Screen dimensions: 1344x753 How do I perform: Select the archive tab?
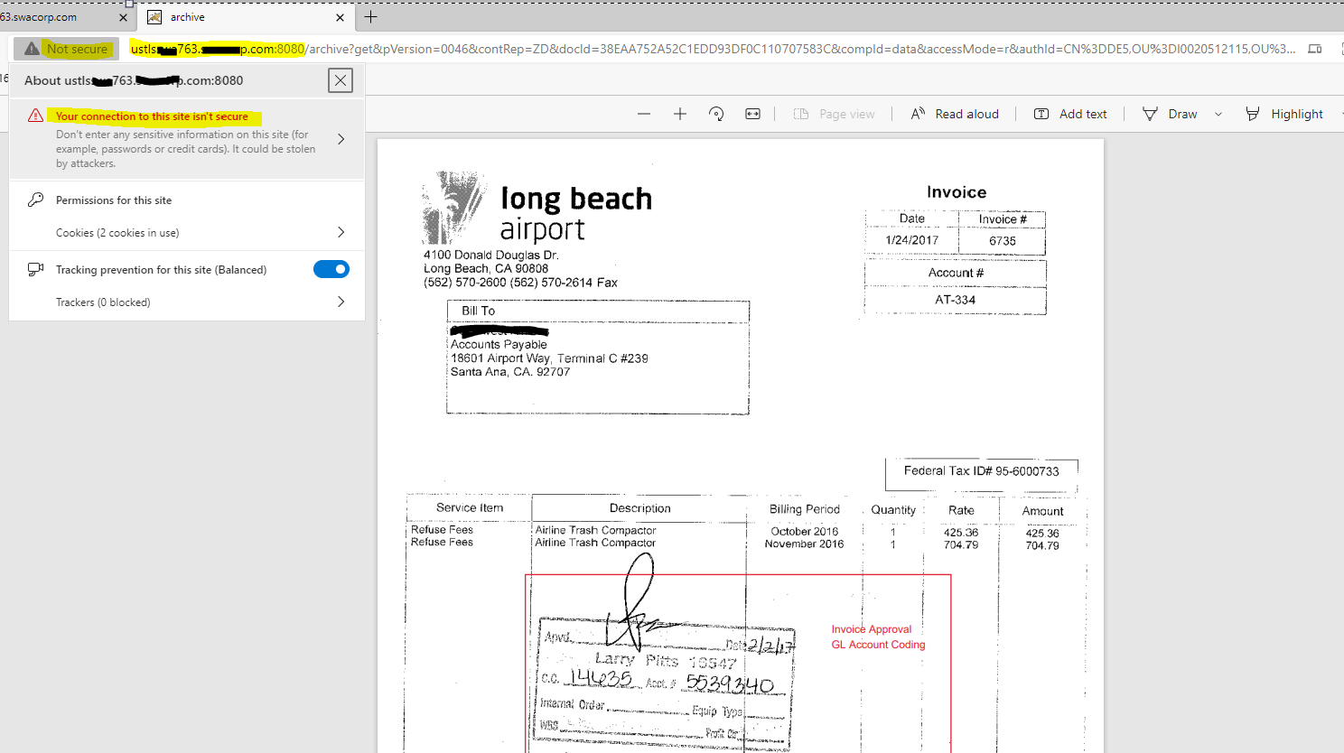pyautogui.click(x=246, y=17)
